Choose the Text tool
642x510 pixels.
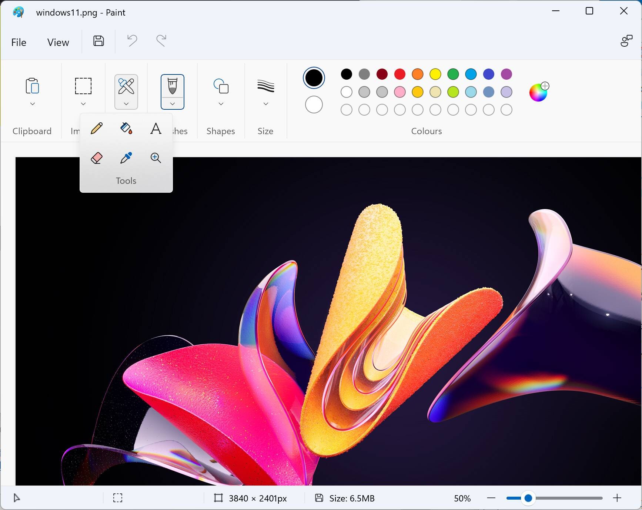tap(156, 129)
